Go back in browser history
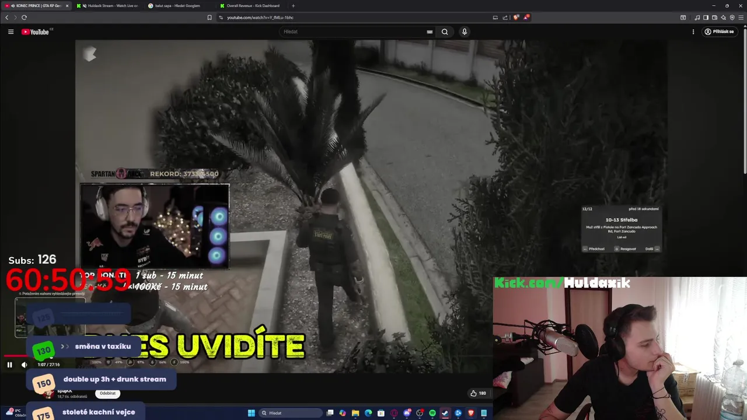 pos(7,17)
